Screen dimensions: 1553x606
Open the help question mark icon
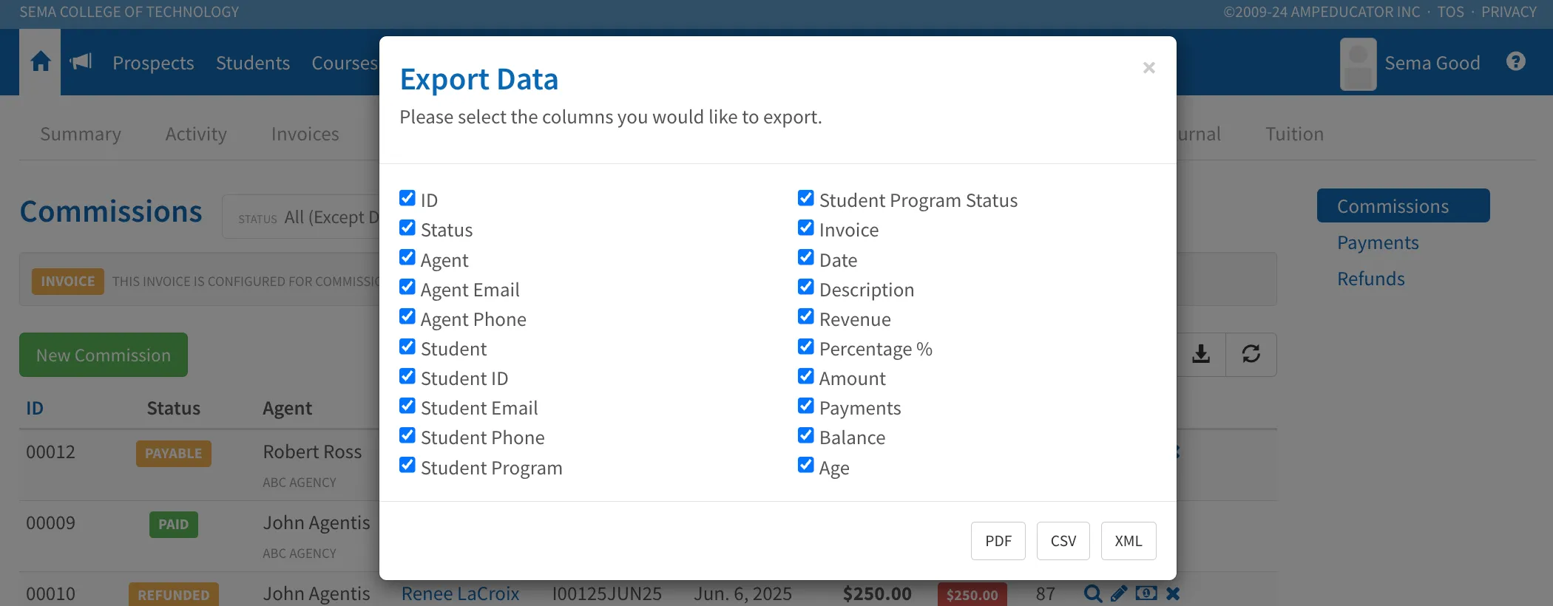click(x=1516, y=62)
